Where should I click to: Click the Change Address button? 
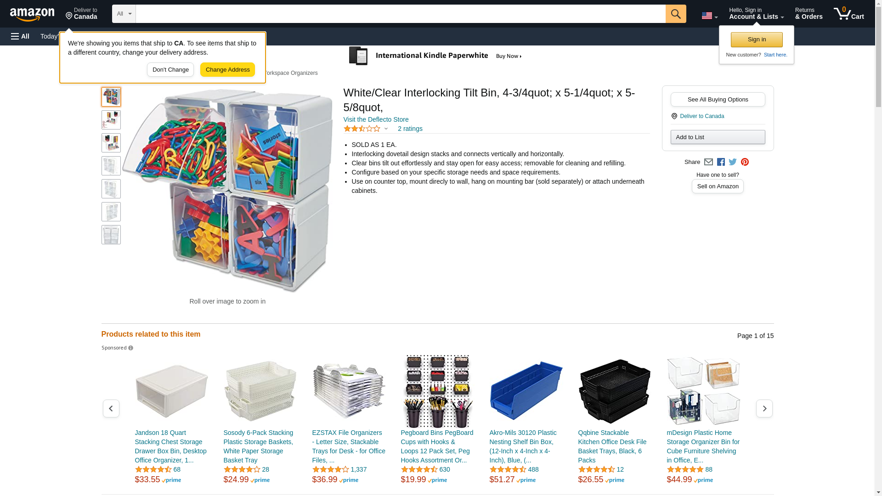(x=227, y=70)
